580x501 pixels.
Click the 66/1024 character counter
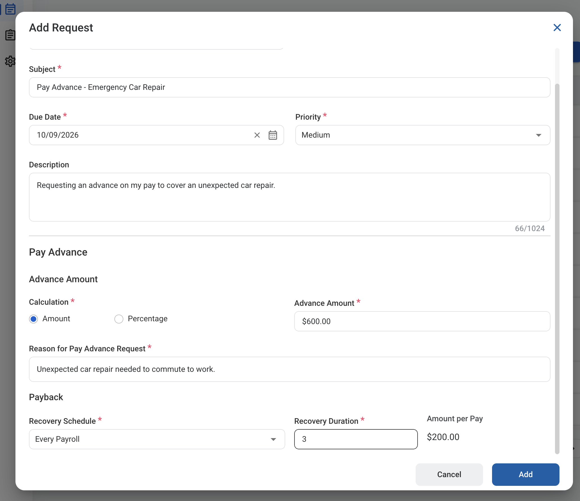coord(529,228)
